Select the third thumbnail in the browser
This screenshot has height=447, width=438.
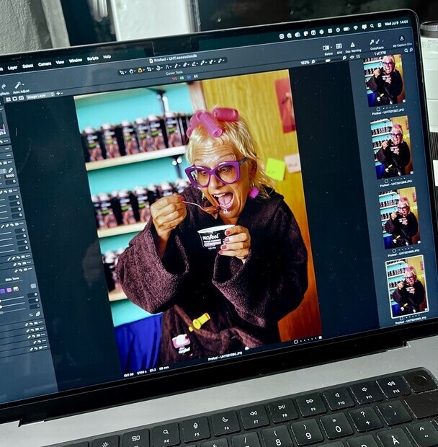(399, 218)
